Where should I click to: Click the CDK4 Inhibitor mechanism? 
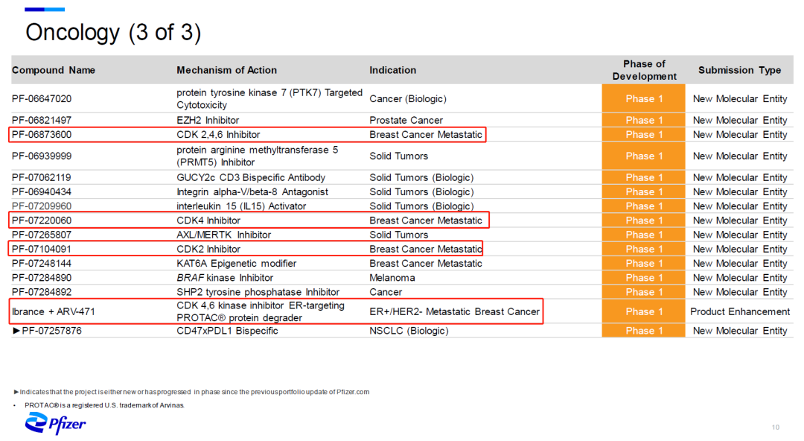[208, 220]
